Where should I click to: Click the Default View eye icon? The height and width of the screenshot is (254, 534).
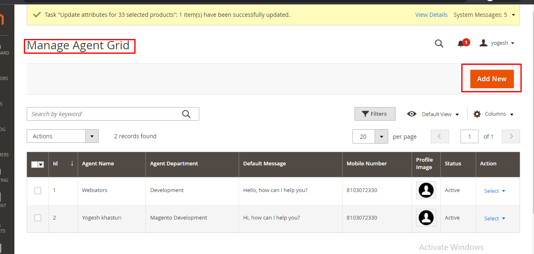pyautogui.click(x=412, y=114)
